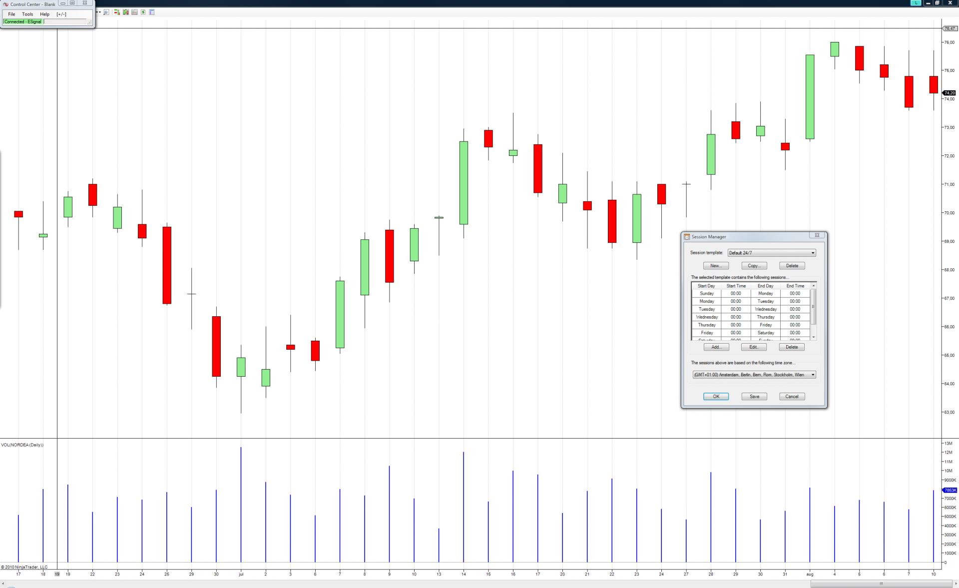Click the Add... session button
Viewport: 959px width, 588px height.
(716, 347)
